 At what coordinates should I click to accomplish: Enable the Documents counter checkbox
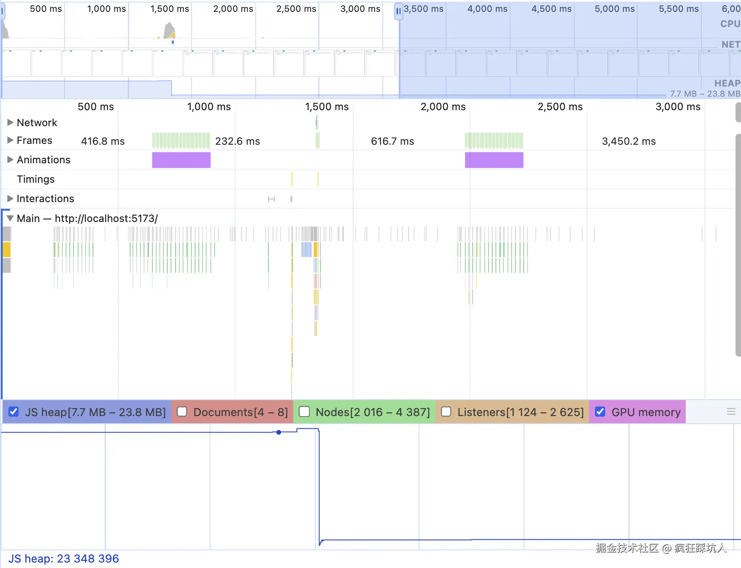(182, 412)
